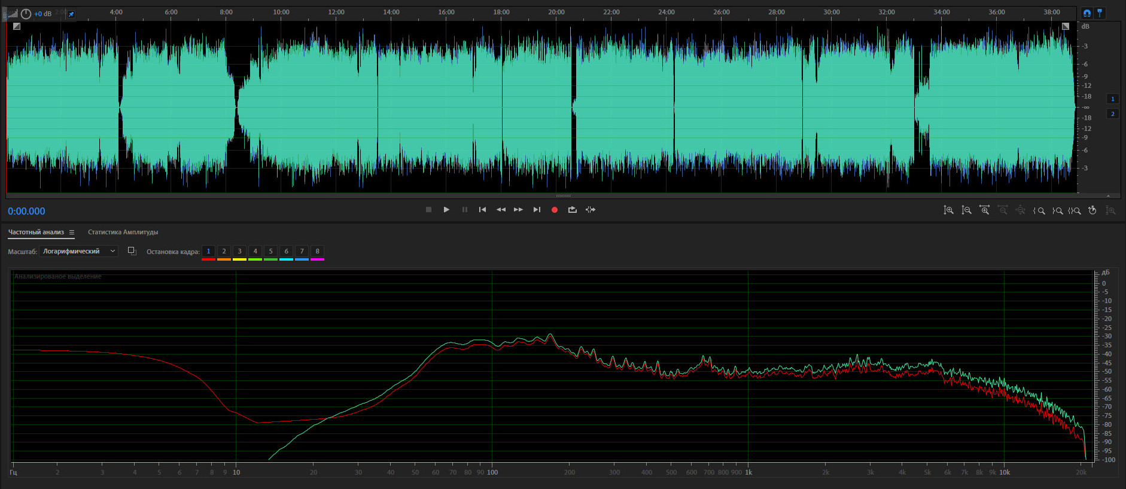Pause playback with the Pause button
The width and height of the screenshot is (1126, 489).
(x=465, y=210)
